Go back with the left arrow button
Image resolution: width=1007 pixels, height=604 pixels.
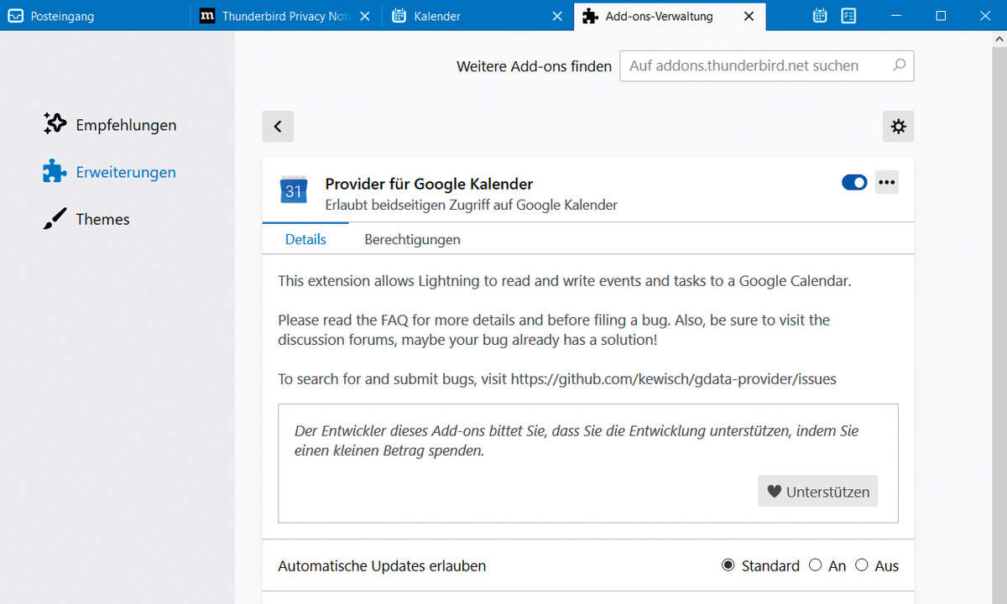[x=278, y=127]
